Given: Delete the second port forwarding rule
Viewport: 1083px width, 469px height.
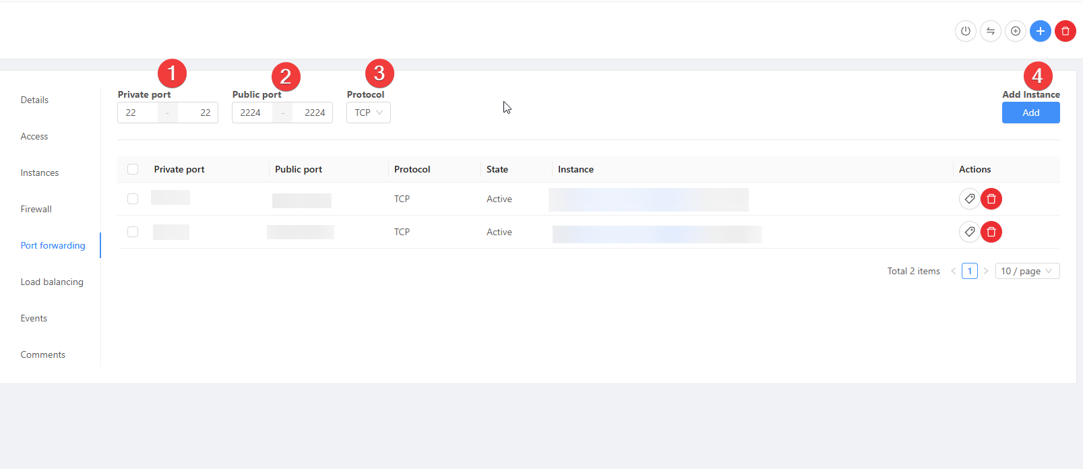Looking at the screenshot, I should tap(991, 232).
